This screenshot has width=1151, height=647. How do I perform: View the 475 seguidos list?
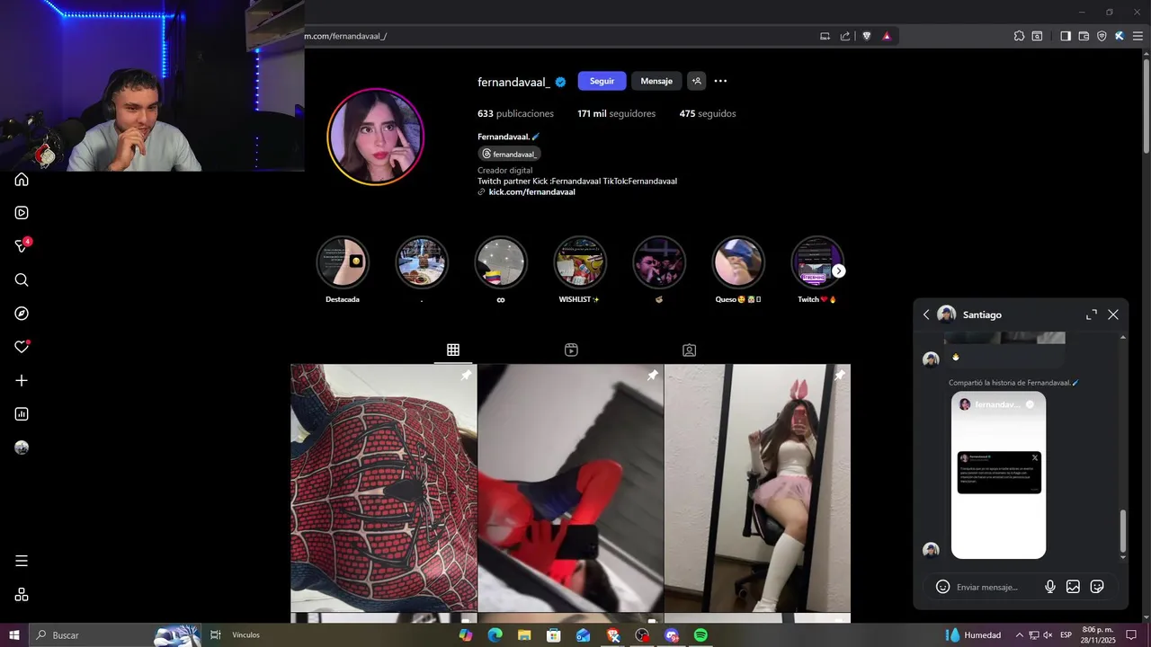click(708, 114)
